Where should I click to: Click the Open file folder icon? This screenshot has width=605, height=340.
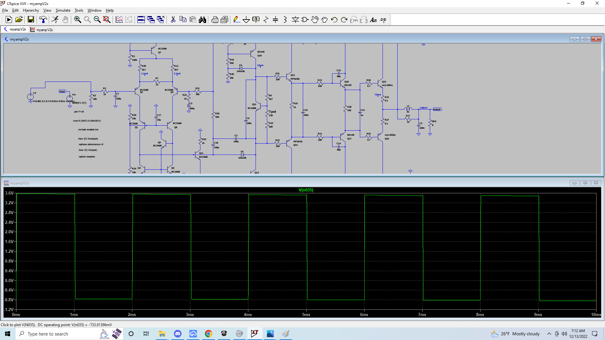coord(19,20)
